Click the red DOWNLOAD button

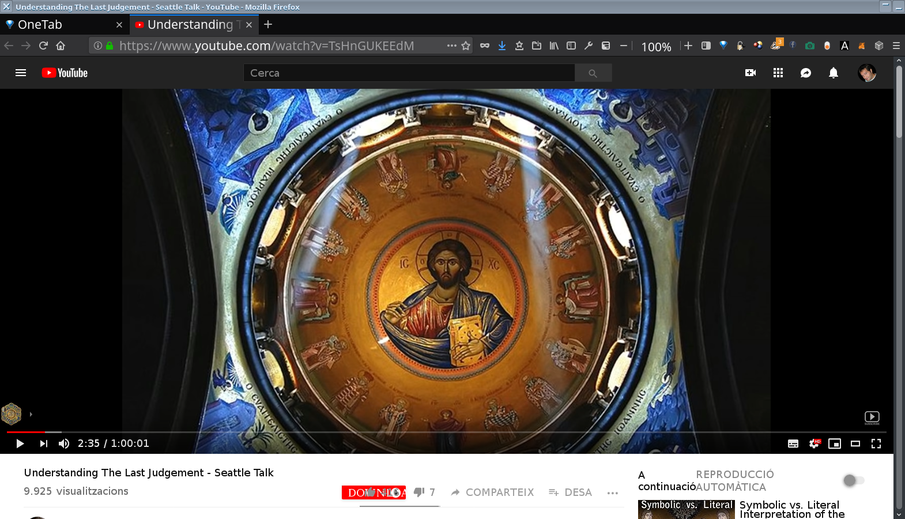[374, 492]
